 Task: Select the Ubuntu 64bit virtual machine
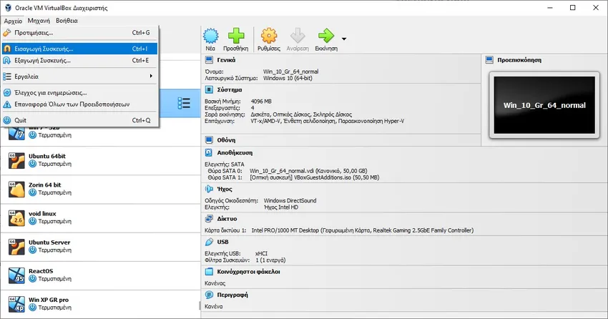(101, 160)
